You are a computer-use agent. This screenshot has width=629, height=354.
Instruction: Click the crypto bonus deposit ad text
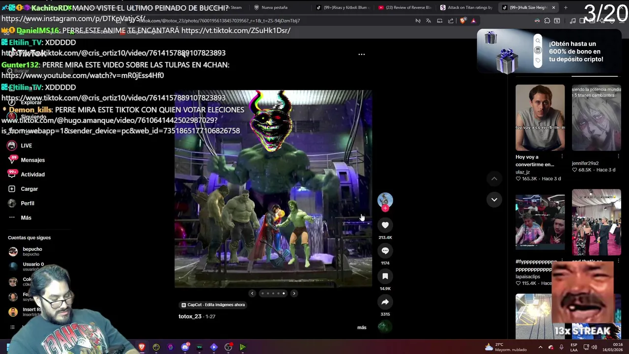(x=576, y=52)
